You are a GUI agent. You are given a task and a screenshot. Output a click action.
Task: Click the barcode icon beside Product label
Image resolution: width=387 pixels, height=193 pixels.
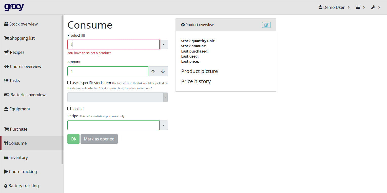point(83,35)
